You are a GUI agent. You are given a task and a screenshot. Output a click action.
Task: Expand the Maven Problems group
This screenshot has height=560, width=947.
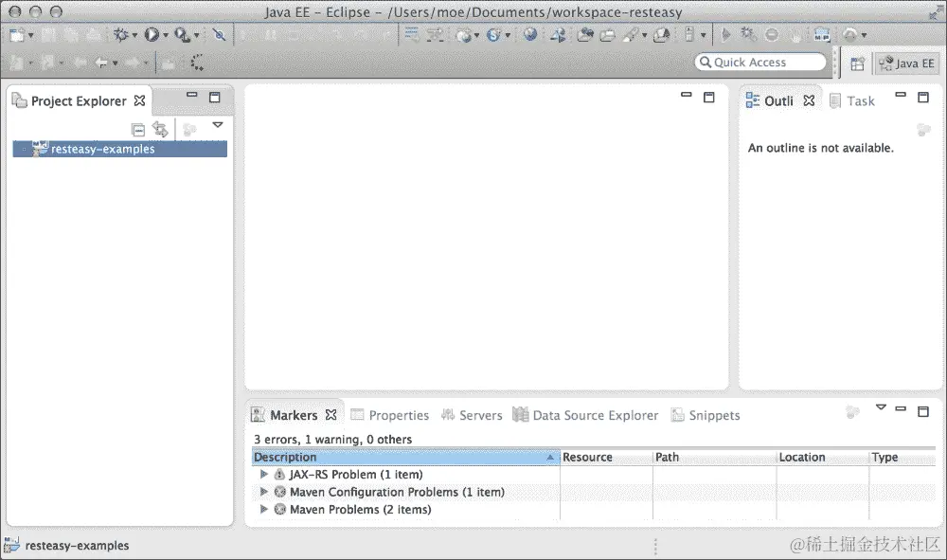tap(264, 509)
